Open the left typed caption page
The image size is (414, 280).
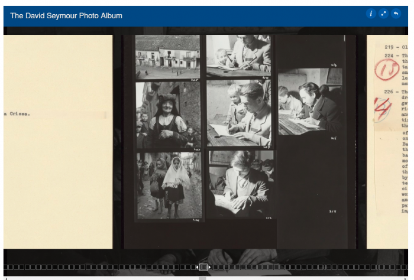pos(58,142)
